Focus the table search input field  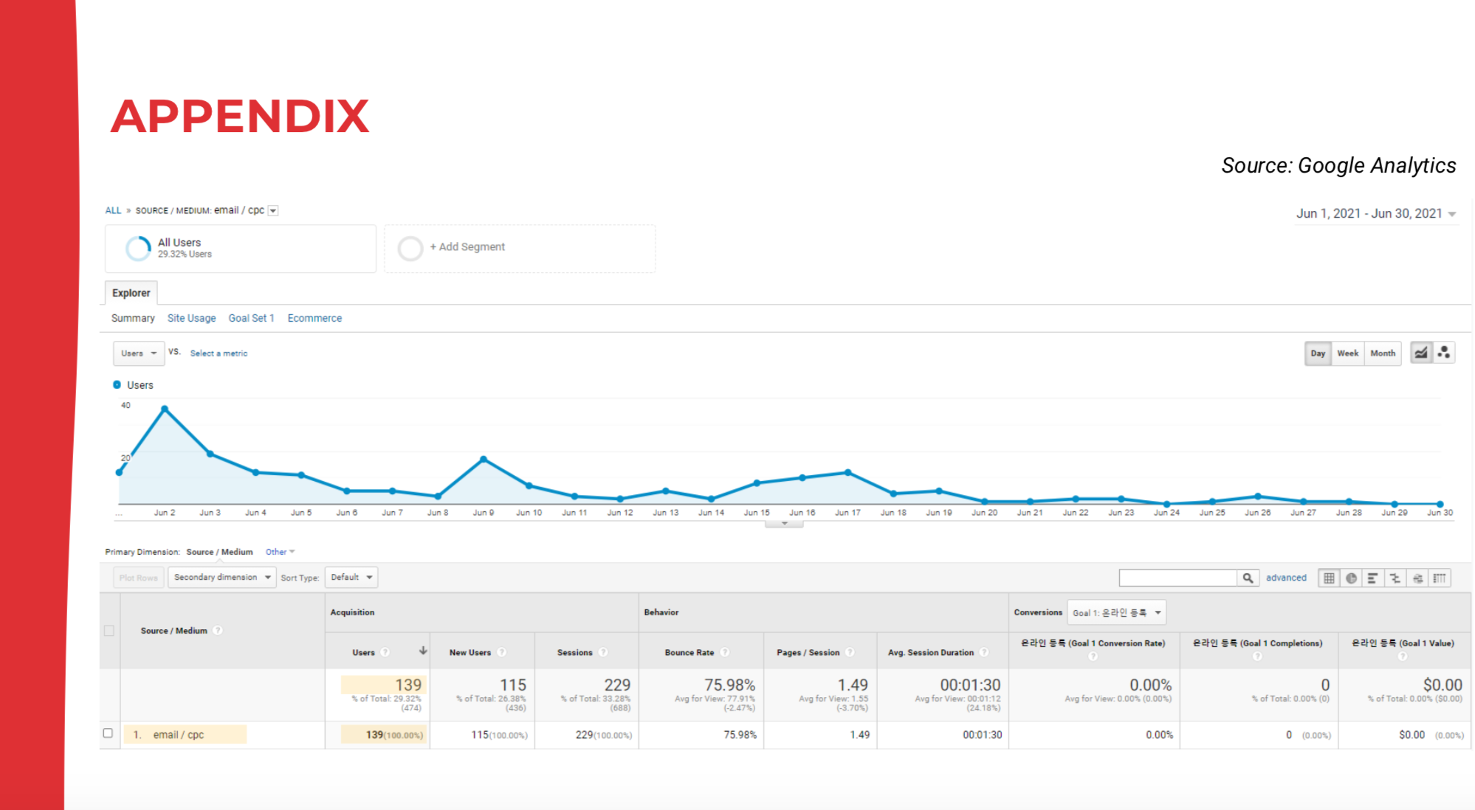(1177, 578)
